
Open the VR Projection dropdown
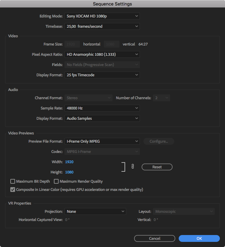[95, 211]
